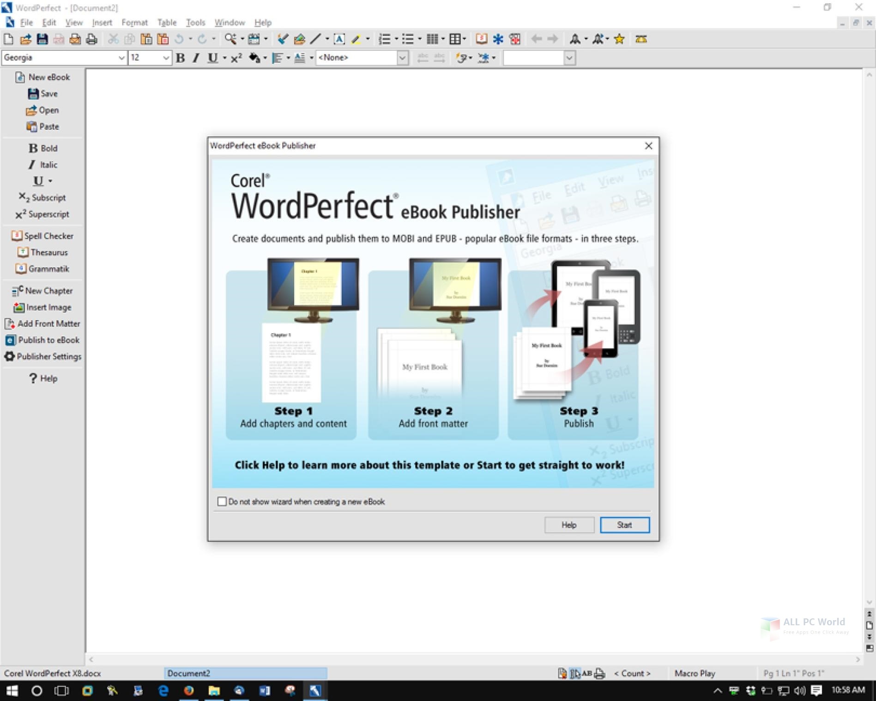This screenshot has height=701, width=876.
Task: Open Publisher Settings gear in sidebar
Action: pyautogui.click(x=9, y=356)
